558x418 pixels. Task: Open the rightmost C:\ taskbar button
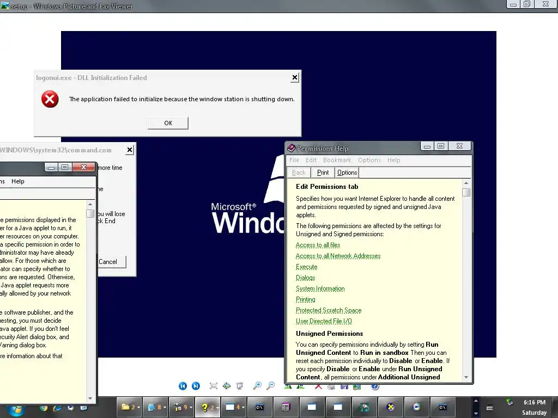click(x=442, y=407)
